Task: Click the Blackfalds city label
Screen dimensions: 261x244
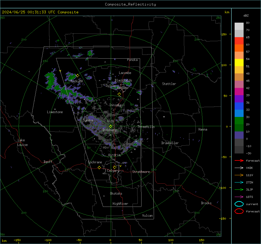Action: [123, 80]
